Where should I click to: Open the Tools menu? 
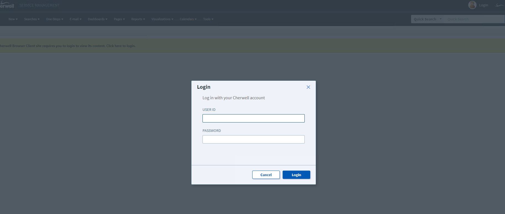[208, 19]
